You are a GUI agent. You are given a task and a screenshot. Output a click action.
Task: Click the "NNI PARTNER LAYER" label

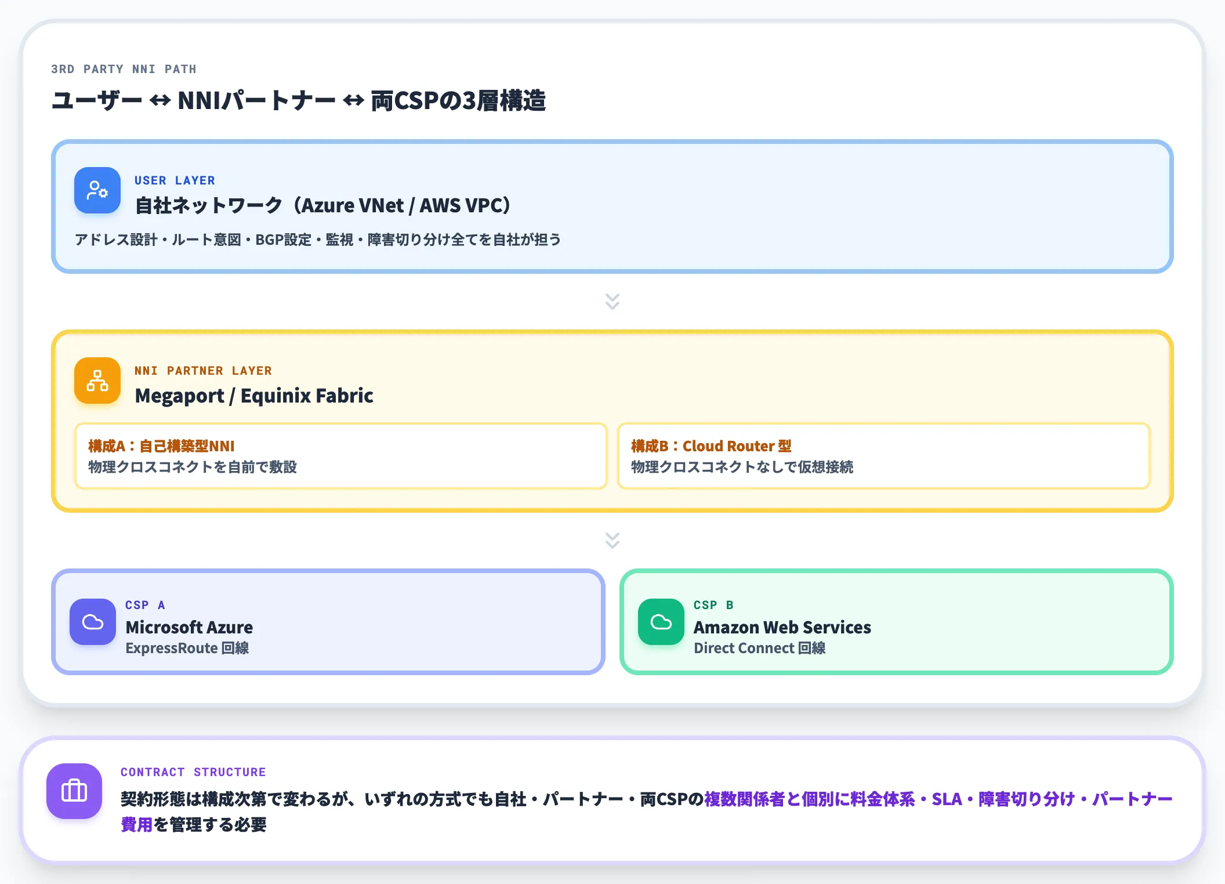coord(203,371)
